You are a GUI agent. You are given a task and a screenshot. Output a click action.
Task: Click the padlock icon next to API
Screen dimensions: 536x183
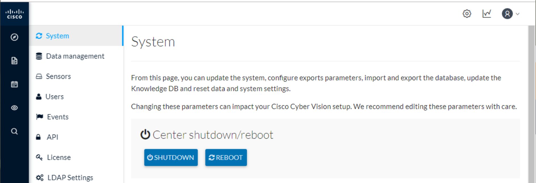click(x=39, y=137)
